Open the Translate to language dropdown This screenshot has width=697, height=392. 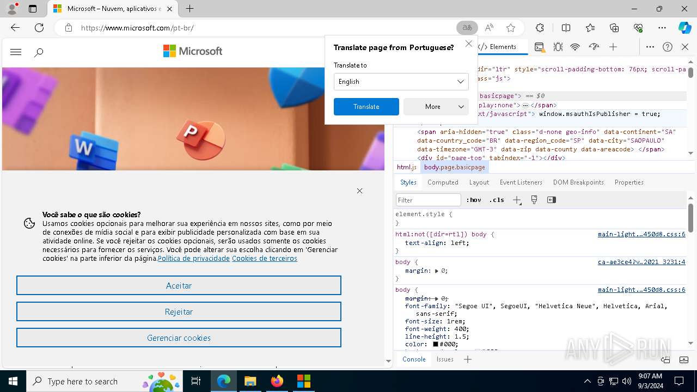pos(401,82)
